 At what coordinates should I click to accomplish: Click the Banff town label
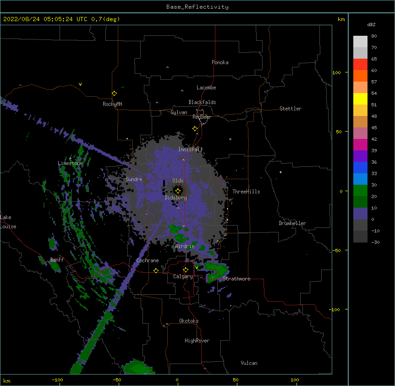[57, 260]
